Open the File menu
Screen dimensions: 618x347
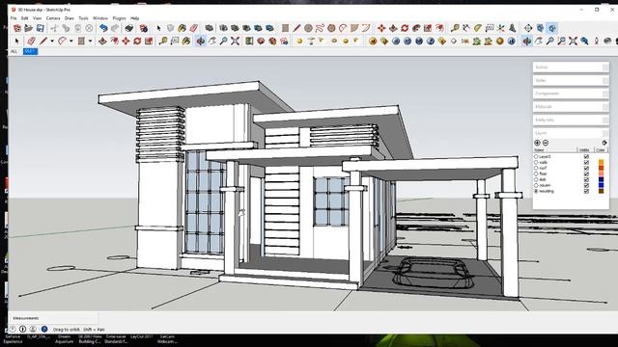coord(14,18)
